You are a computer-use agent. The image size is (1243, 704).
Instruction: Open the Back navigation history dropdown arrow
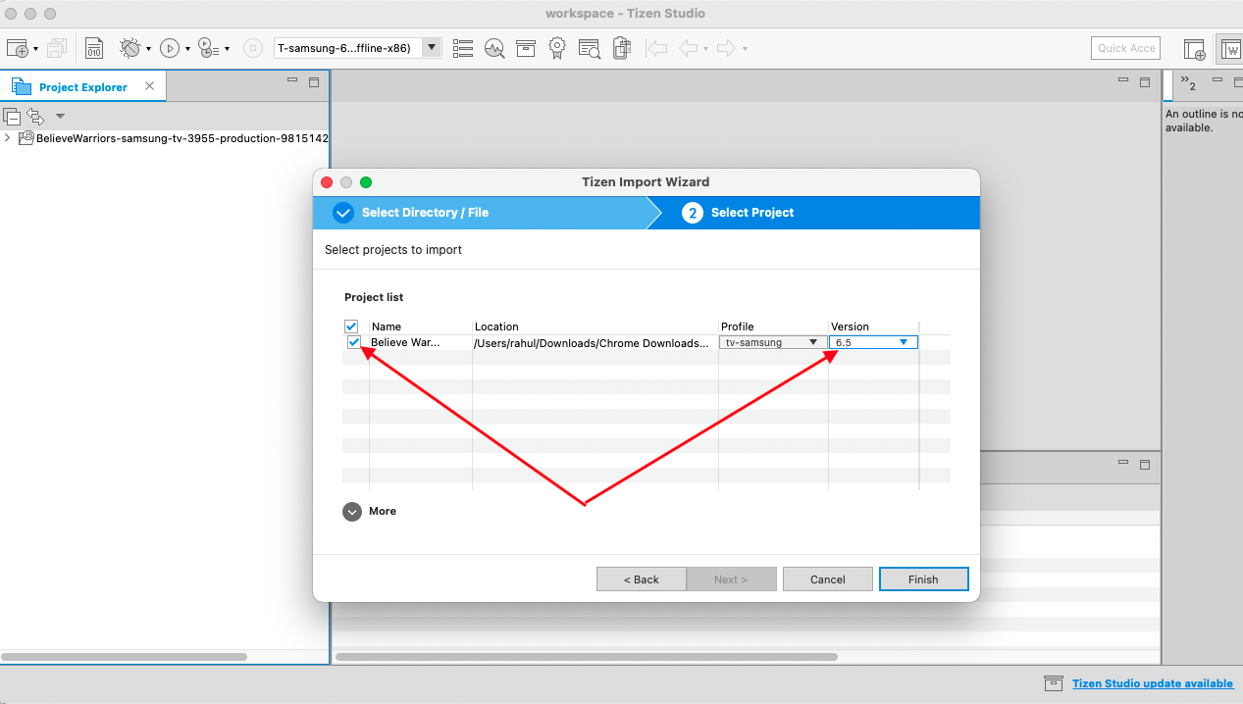(705, 49)
